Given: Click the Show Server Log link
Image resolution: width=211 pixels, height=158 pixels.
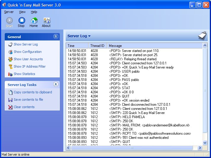Looking at the screenshot, I should pos(26,44).
